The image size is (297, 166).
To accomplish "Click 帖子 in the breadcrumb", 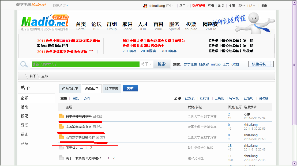I will pyautogui.click(x=33, y=76).
